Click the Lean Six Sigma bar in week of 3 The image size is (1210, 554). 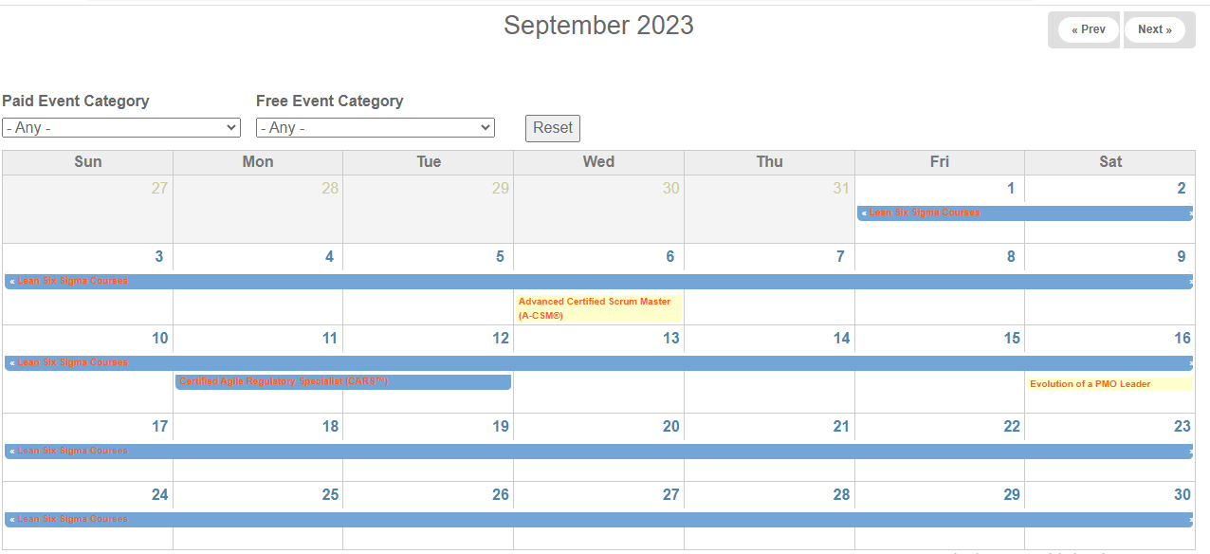point(598,282)
